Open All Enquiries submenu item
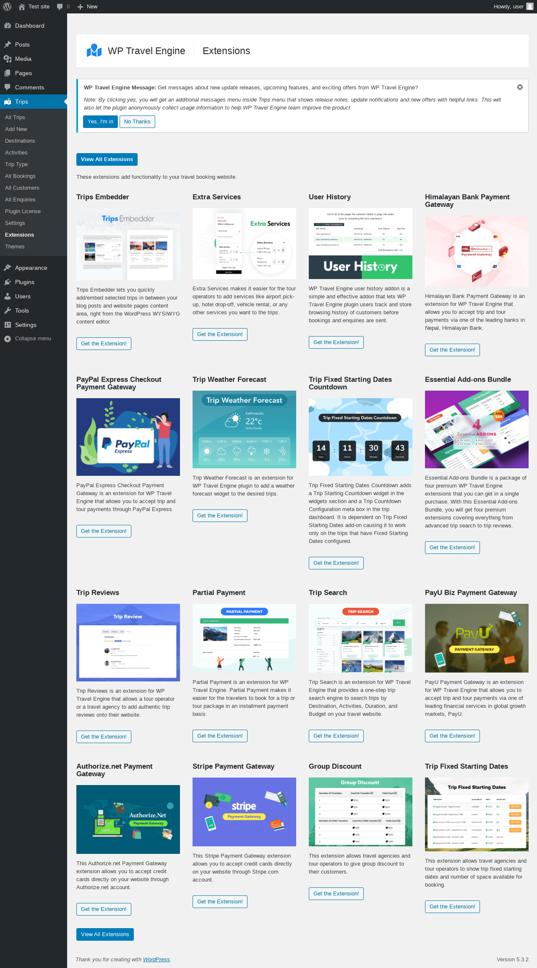This screenshot has height=968, width=537. coord(20,200)
